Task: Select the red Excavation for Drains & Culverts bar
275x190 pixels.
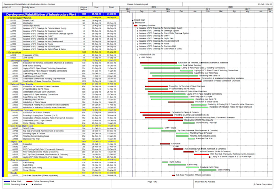Action: tap(155, 112)
